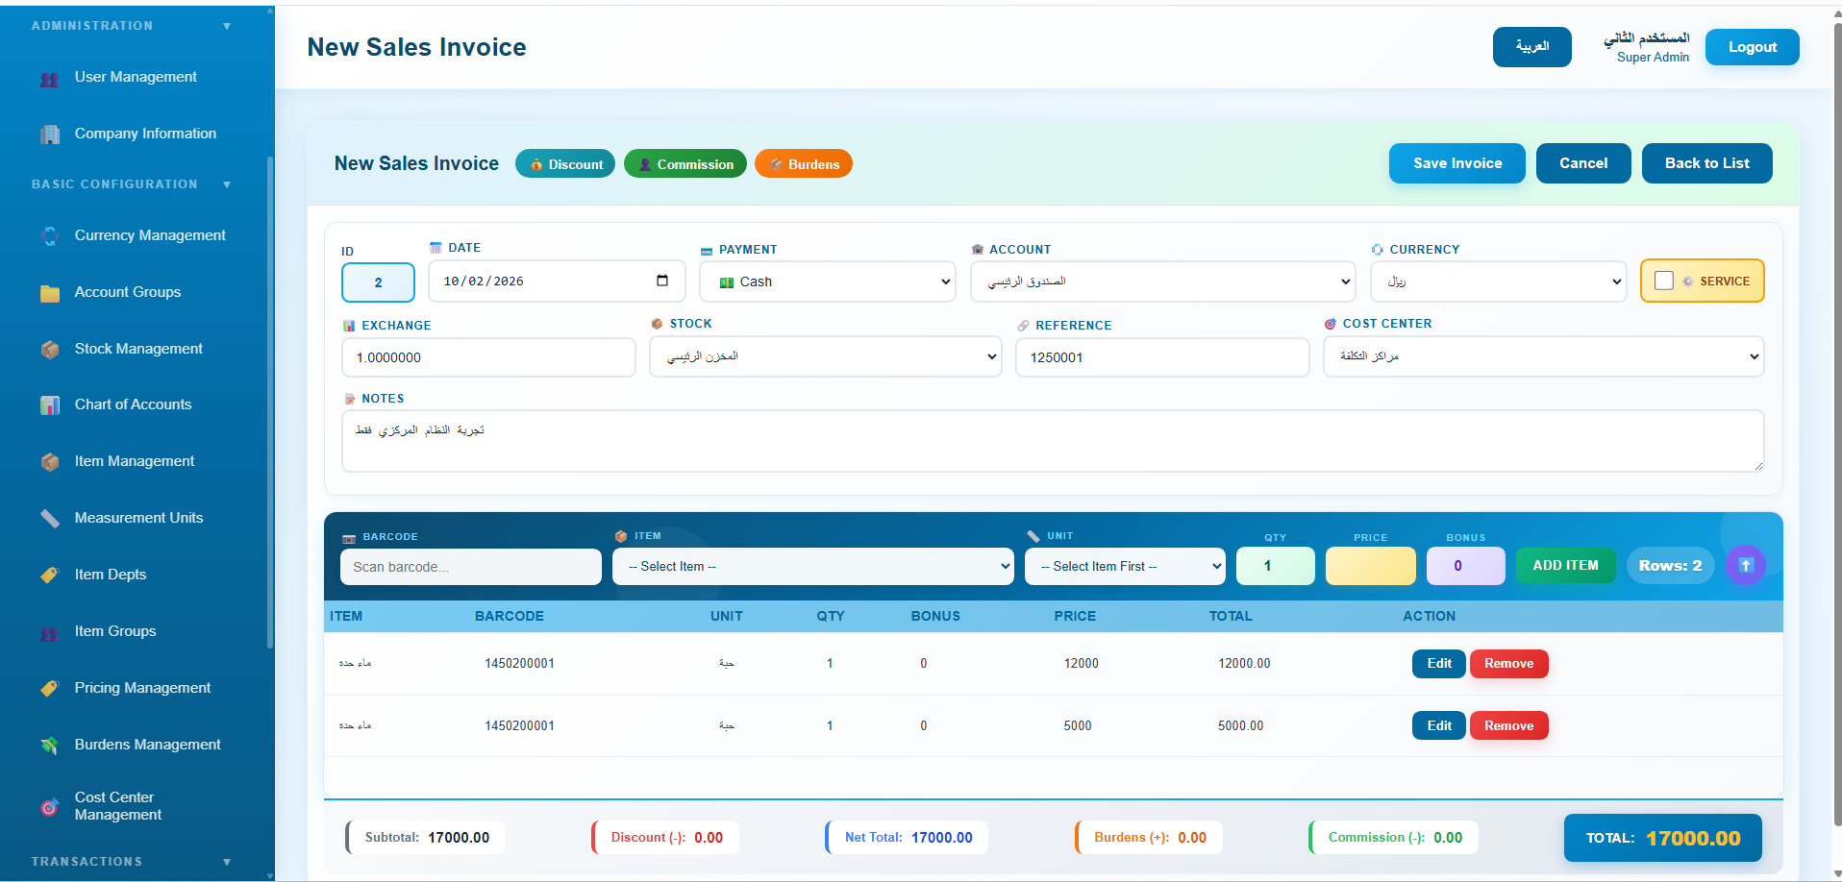This screenshot has width=1842, height=882.
Task: Expand the Select Item dropdown
Action: (813, 566)
